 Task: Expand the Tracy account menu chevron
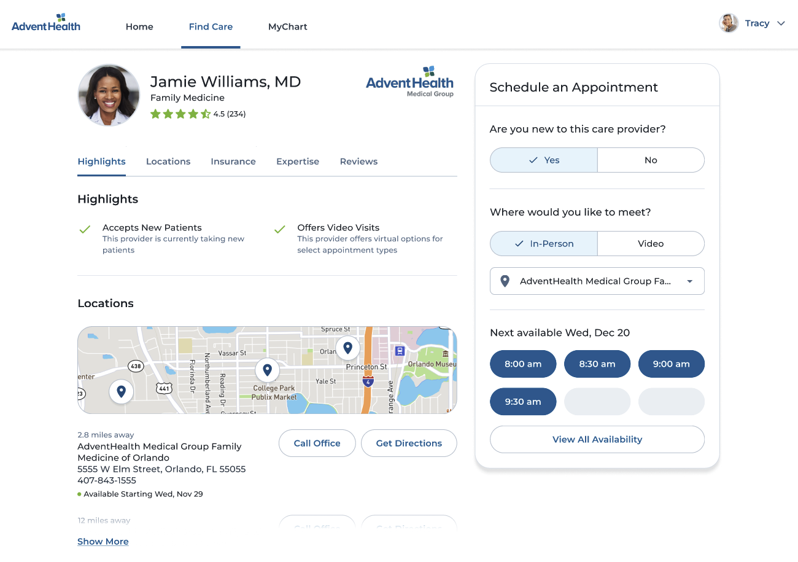tap(781, 23)
